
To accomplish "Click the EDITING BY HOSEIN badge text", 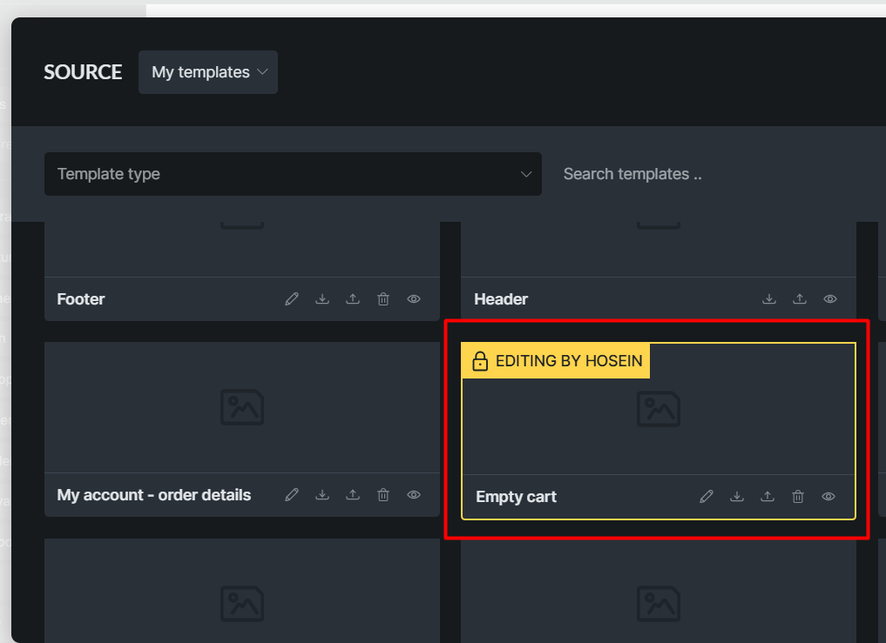I will (569, 361).
